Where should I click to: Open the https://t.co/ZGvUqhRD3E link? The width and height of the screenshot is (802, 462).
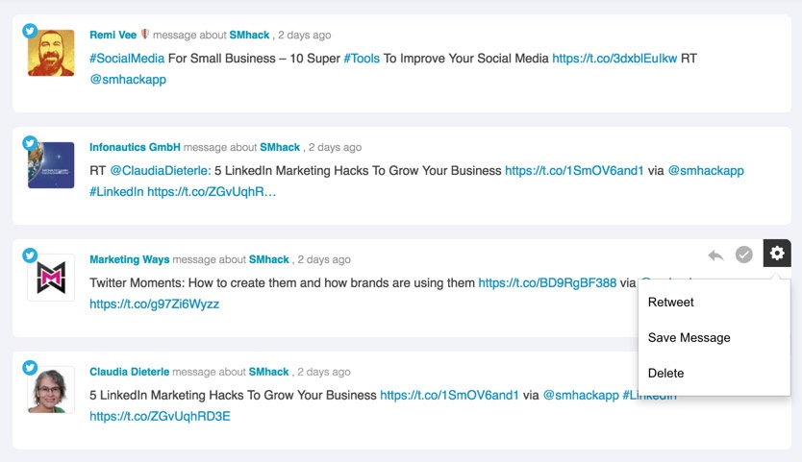[160, 416]
